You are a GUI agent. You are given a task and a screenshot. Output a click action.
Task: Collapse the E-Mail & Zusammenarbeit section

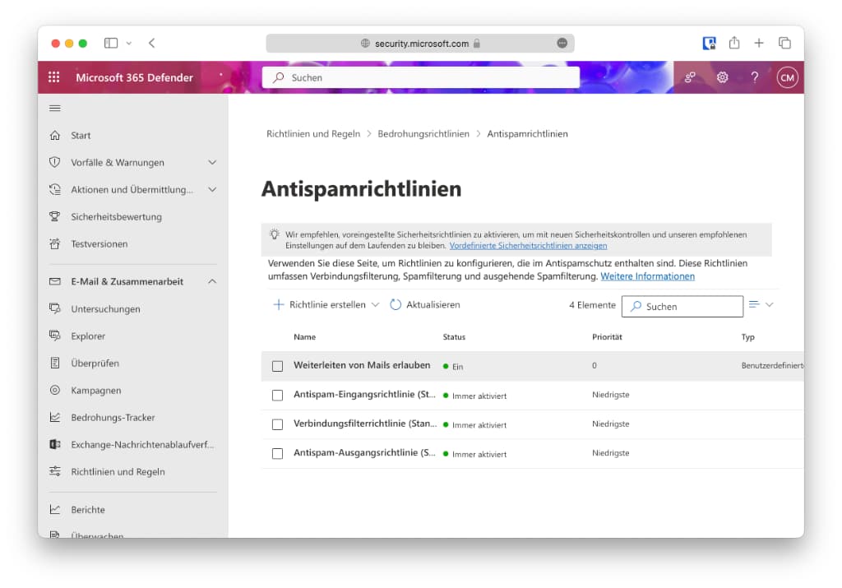click(x=213, y=281)
